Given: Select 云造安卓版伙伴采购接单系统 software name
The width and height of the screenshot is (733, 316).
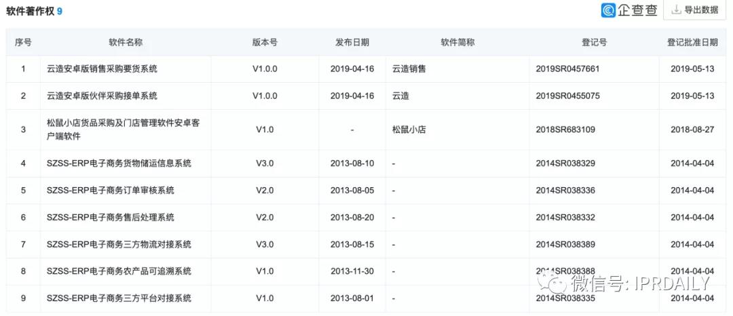Looking at the screenshot, I should [102, 96].
